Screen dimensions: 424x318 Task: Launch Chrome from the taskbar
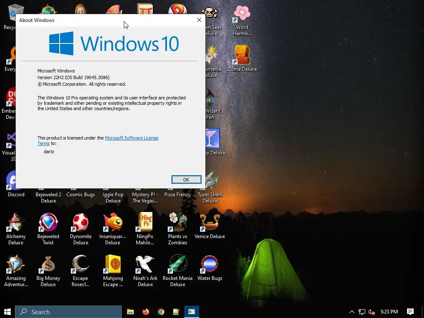[x=161, y=312]
